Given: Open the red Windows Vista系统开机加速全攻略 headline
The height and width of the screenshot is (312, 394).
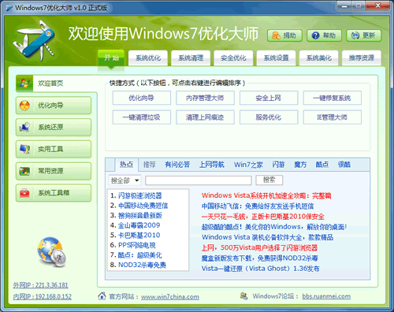Looking at the screenshot, I should click(266, 195).
